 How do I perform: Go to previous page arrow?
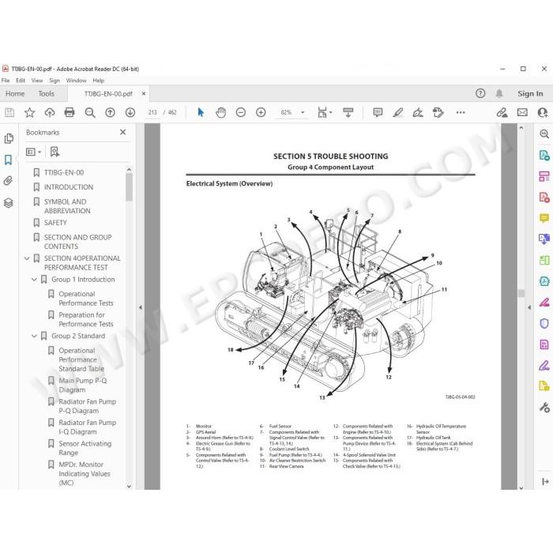coord(110,112)
